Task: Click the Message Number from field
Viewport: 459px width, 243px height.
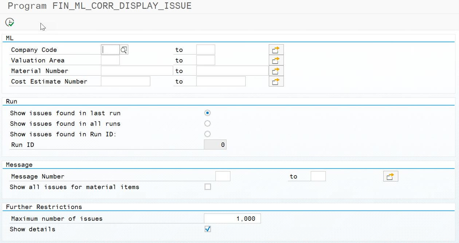Action: tap(223, 176)
